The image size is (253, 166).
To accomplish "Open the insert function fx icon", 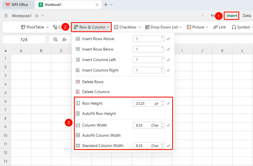I will click(64, 39).
